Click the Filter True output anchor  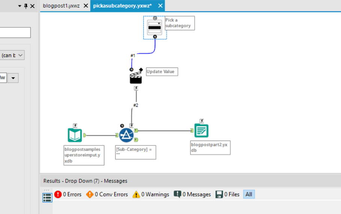tap(136, 130)
